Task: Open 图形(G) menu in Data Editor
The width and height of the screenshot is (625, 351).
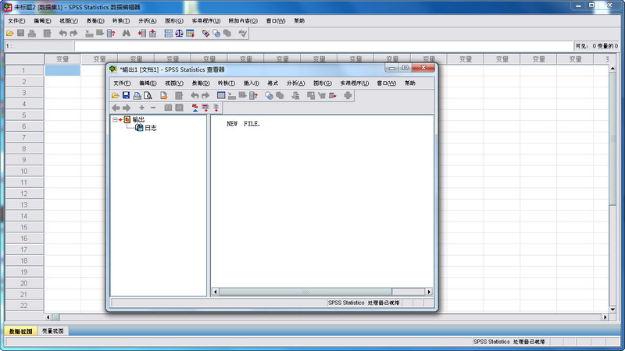Action: click(x=174, y=21)
